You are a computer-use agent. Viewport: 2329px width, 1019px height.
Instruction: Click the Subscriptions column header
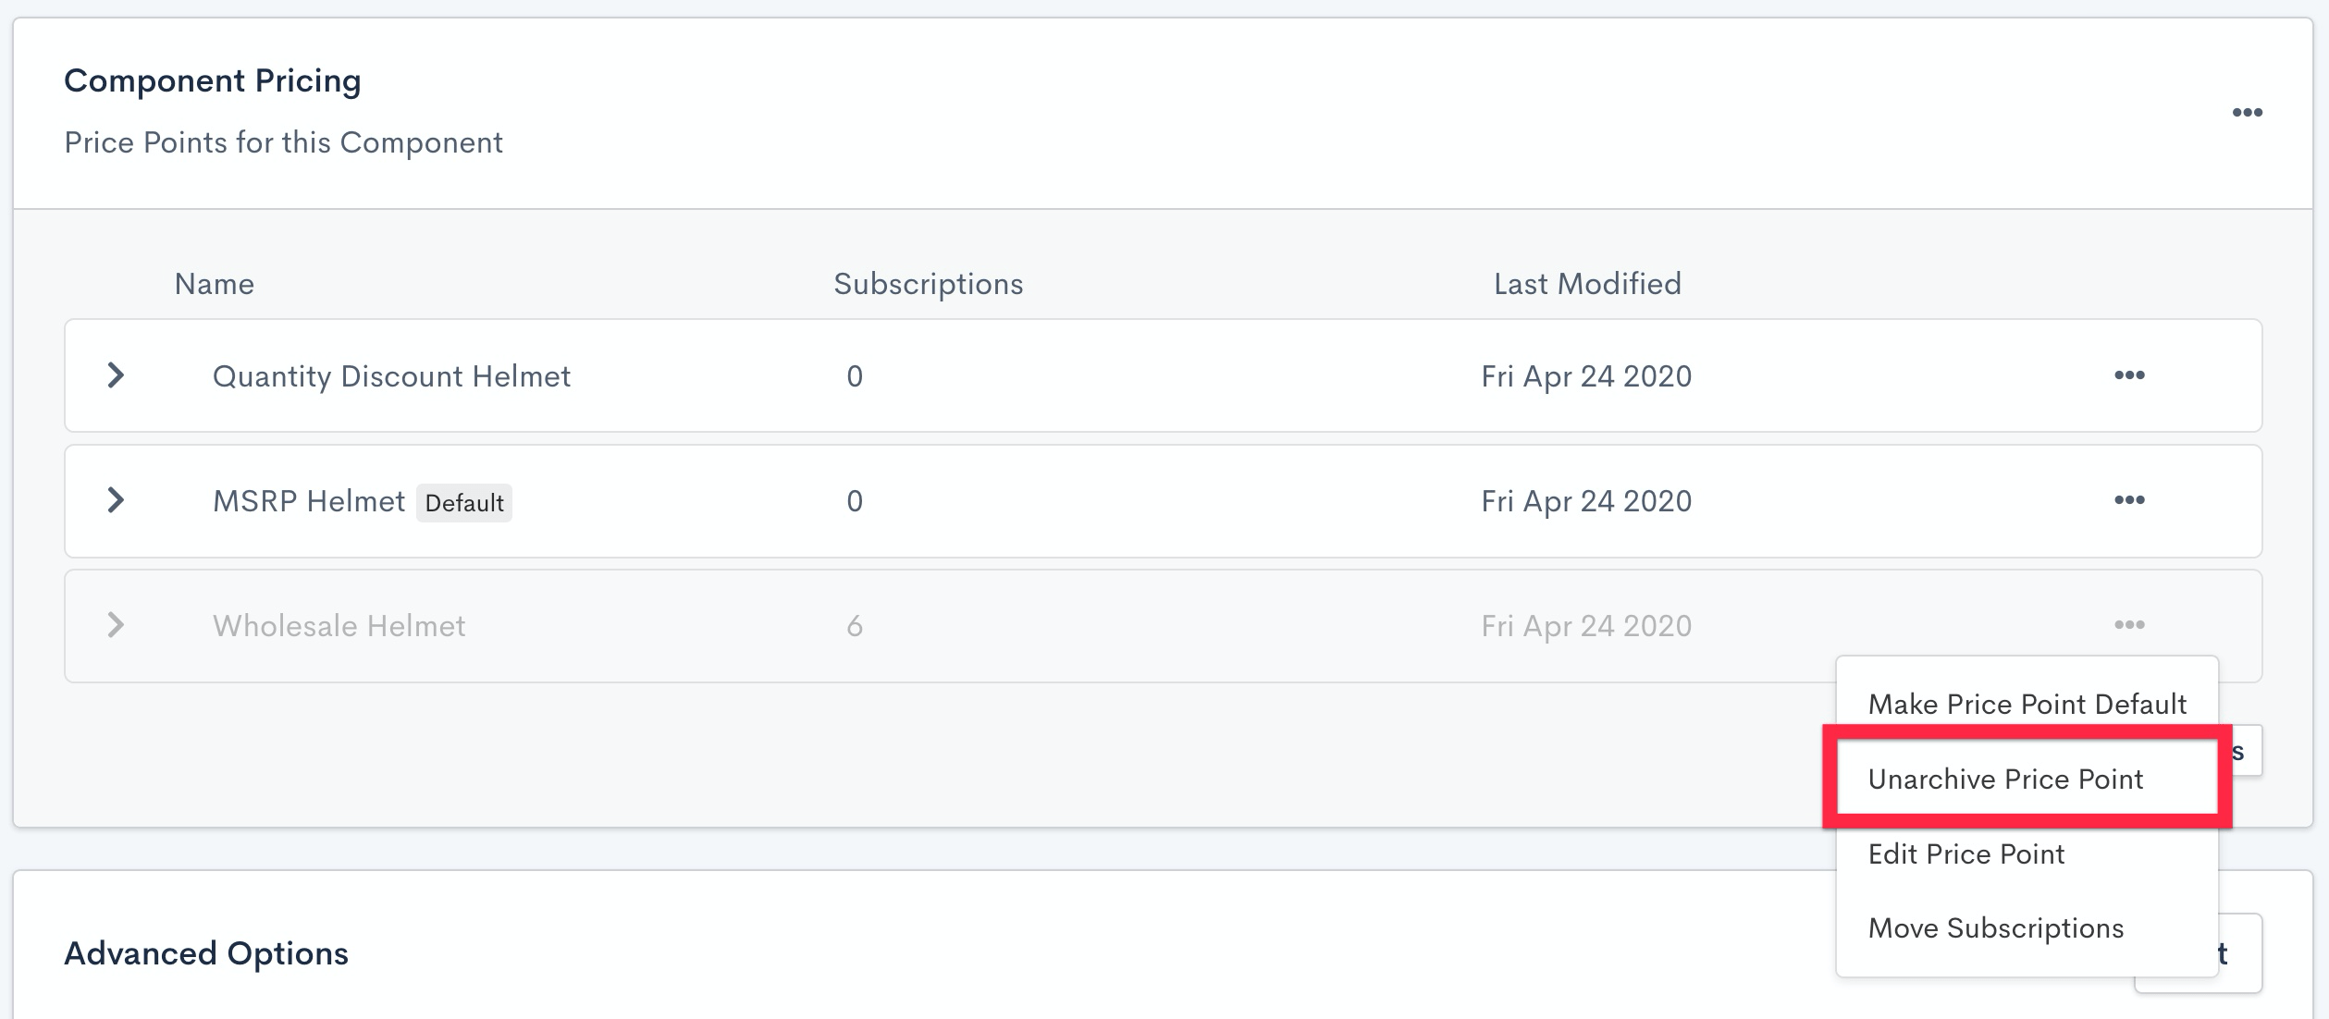[x=928, y=284]
